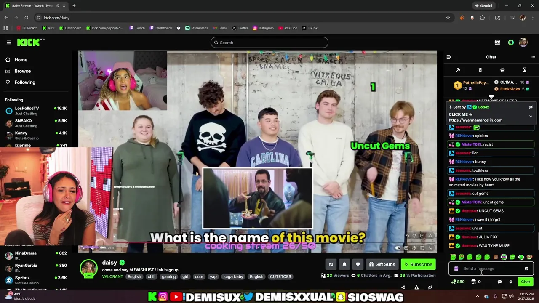Click the 'sugarbaby' stream tag

tap(233, 276)
